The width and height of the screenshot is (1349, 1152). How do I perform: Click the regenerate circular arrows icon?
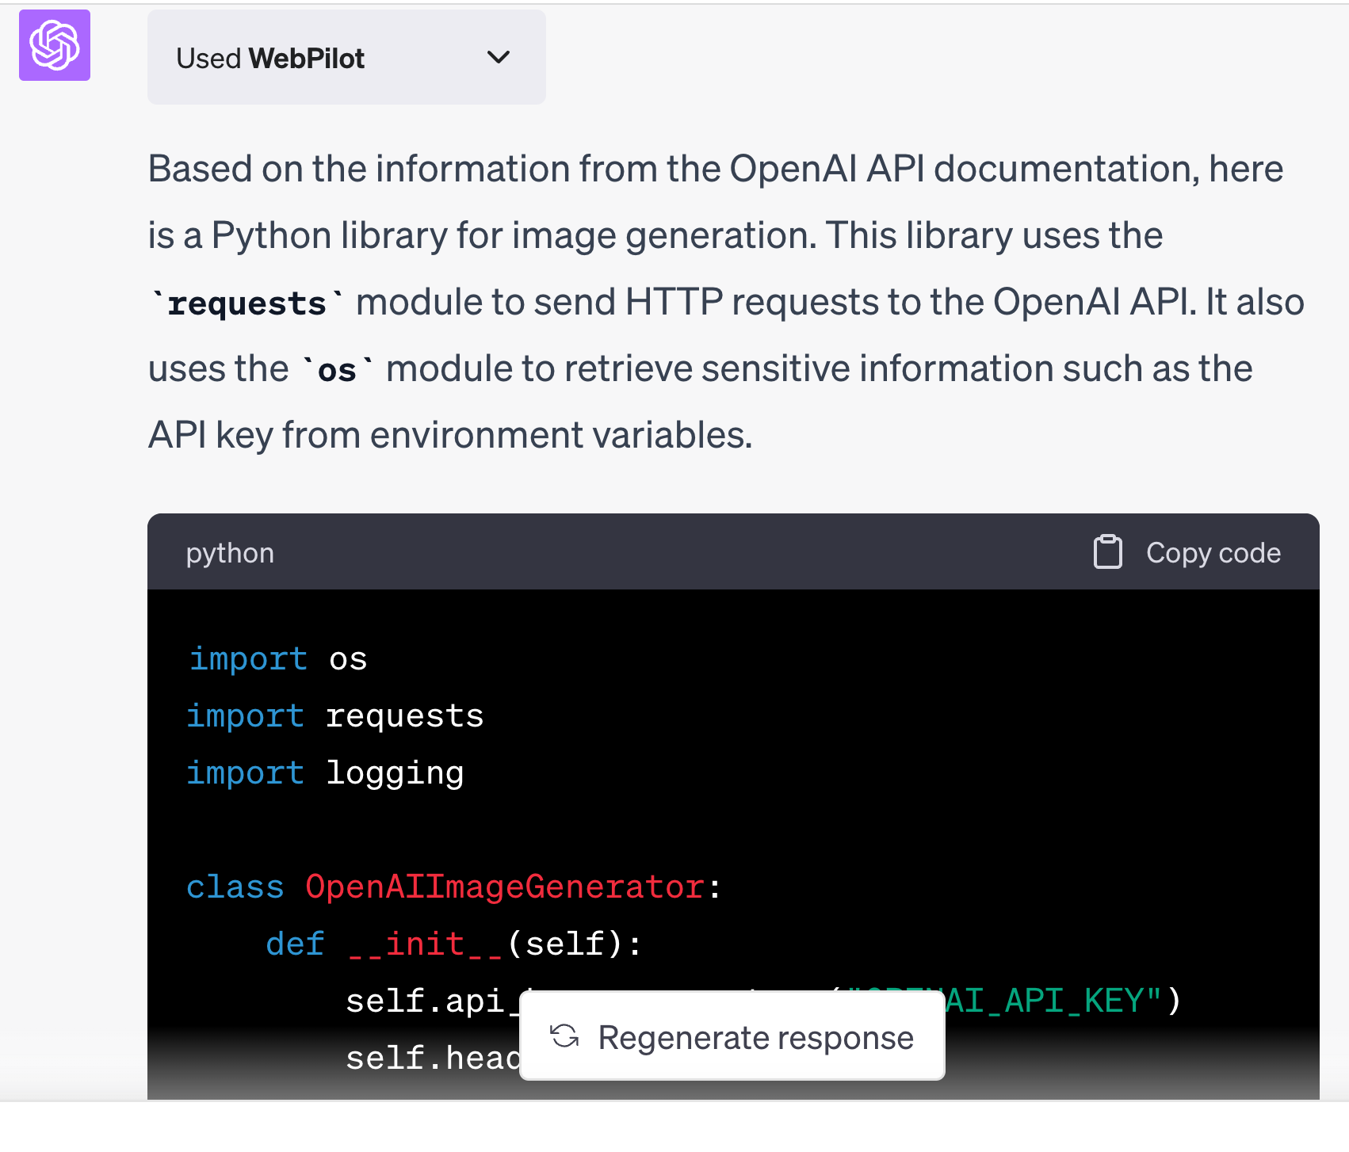564,1036
